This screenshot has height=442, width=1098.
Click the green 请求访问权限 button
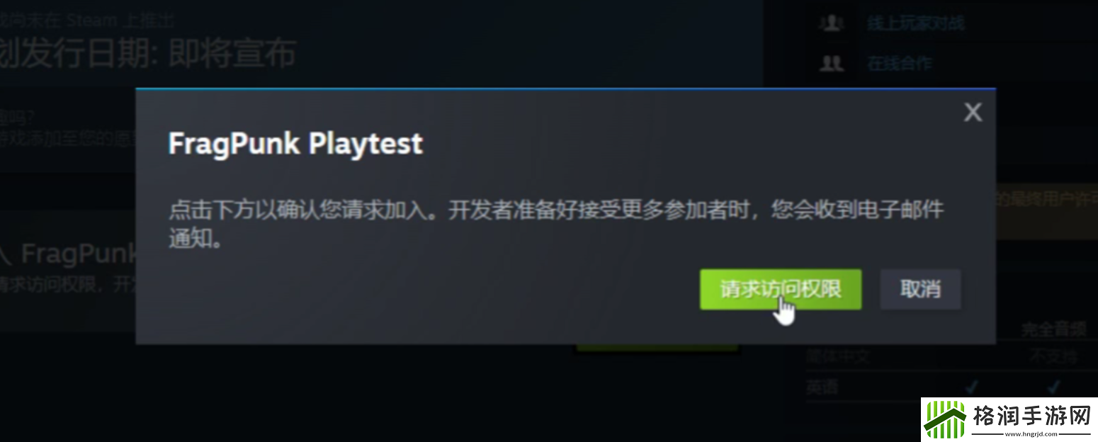781,289
